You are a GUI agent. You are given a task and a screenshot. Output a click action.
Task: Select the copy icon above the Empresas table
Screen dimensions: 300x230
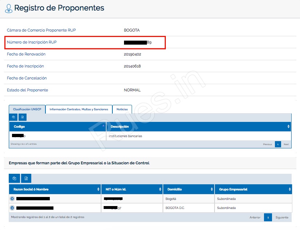14,178
